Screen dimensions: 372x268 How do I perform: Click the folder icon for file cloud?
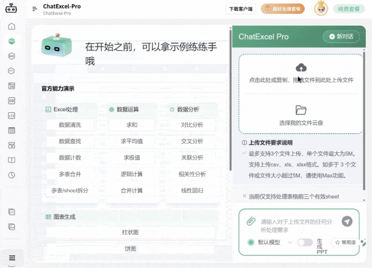click(301, 110)
